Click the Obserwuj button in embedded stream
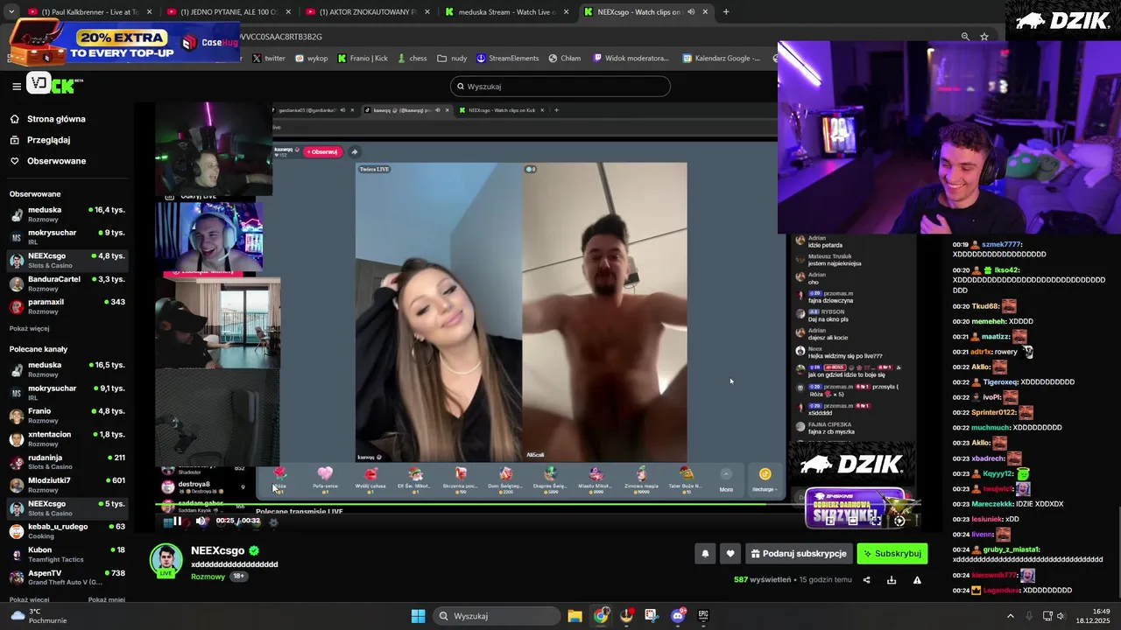The width and height of the screenshot is (1121, 630). tap(321, 151)
